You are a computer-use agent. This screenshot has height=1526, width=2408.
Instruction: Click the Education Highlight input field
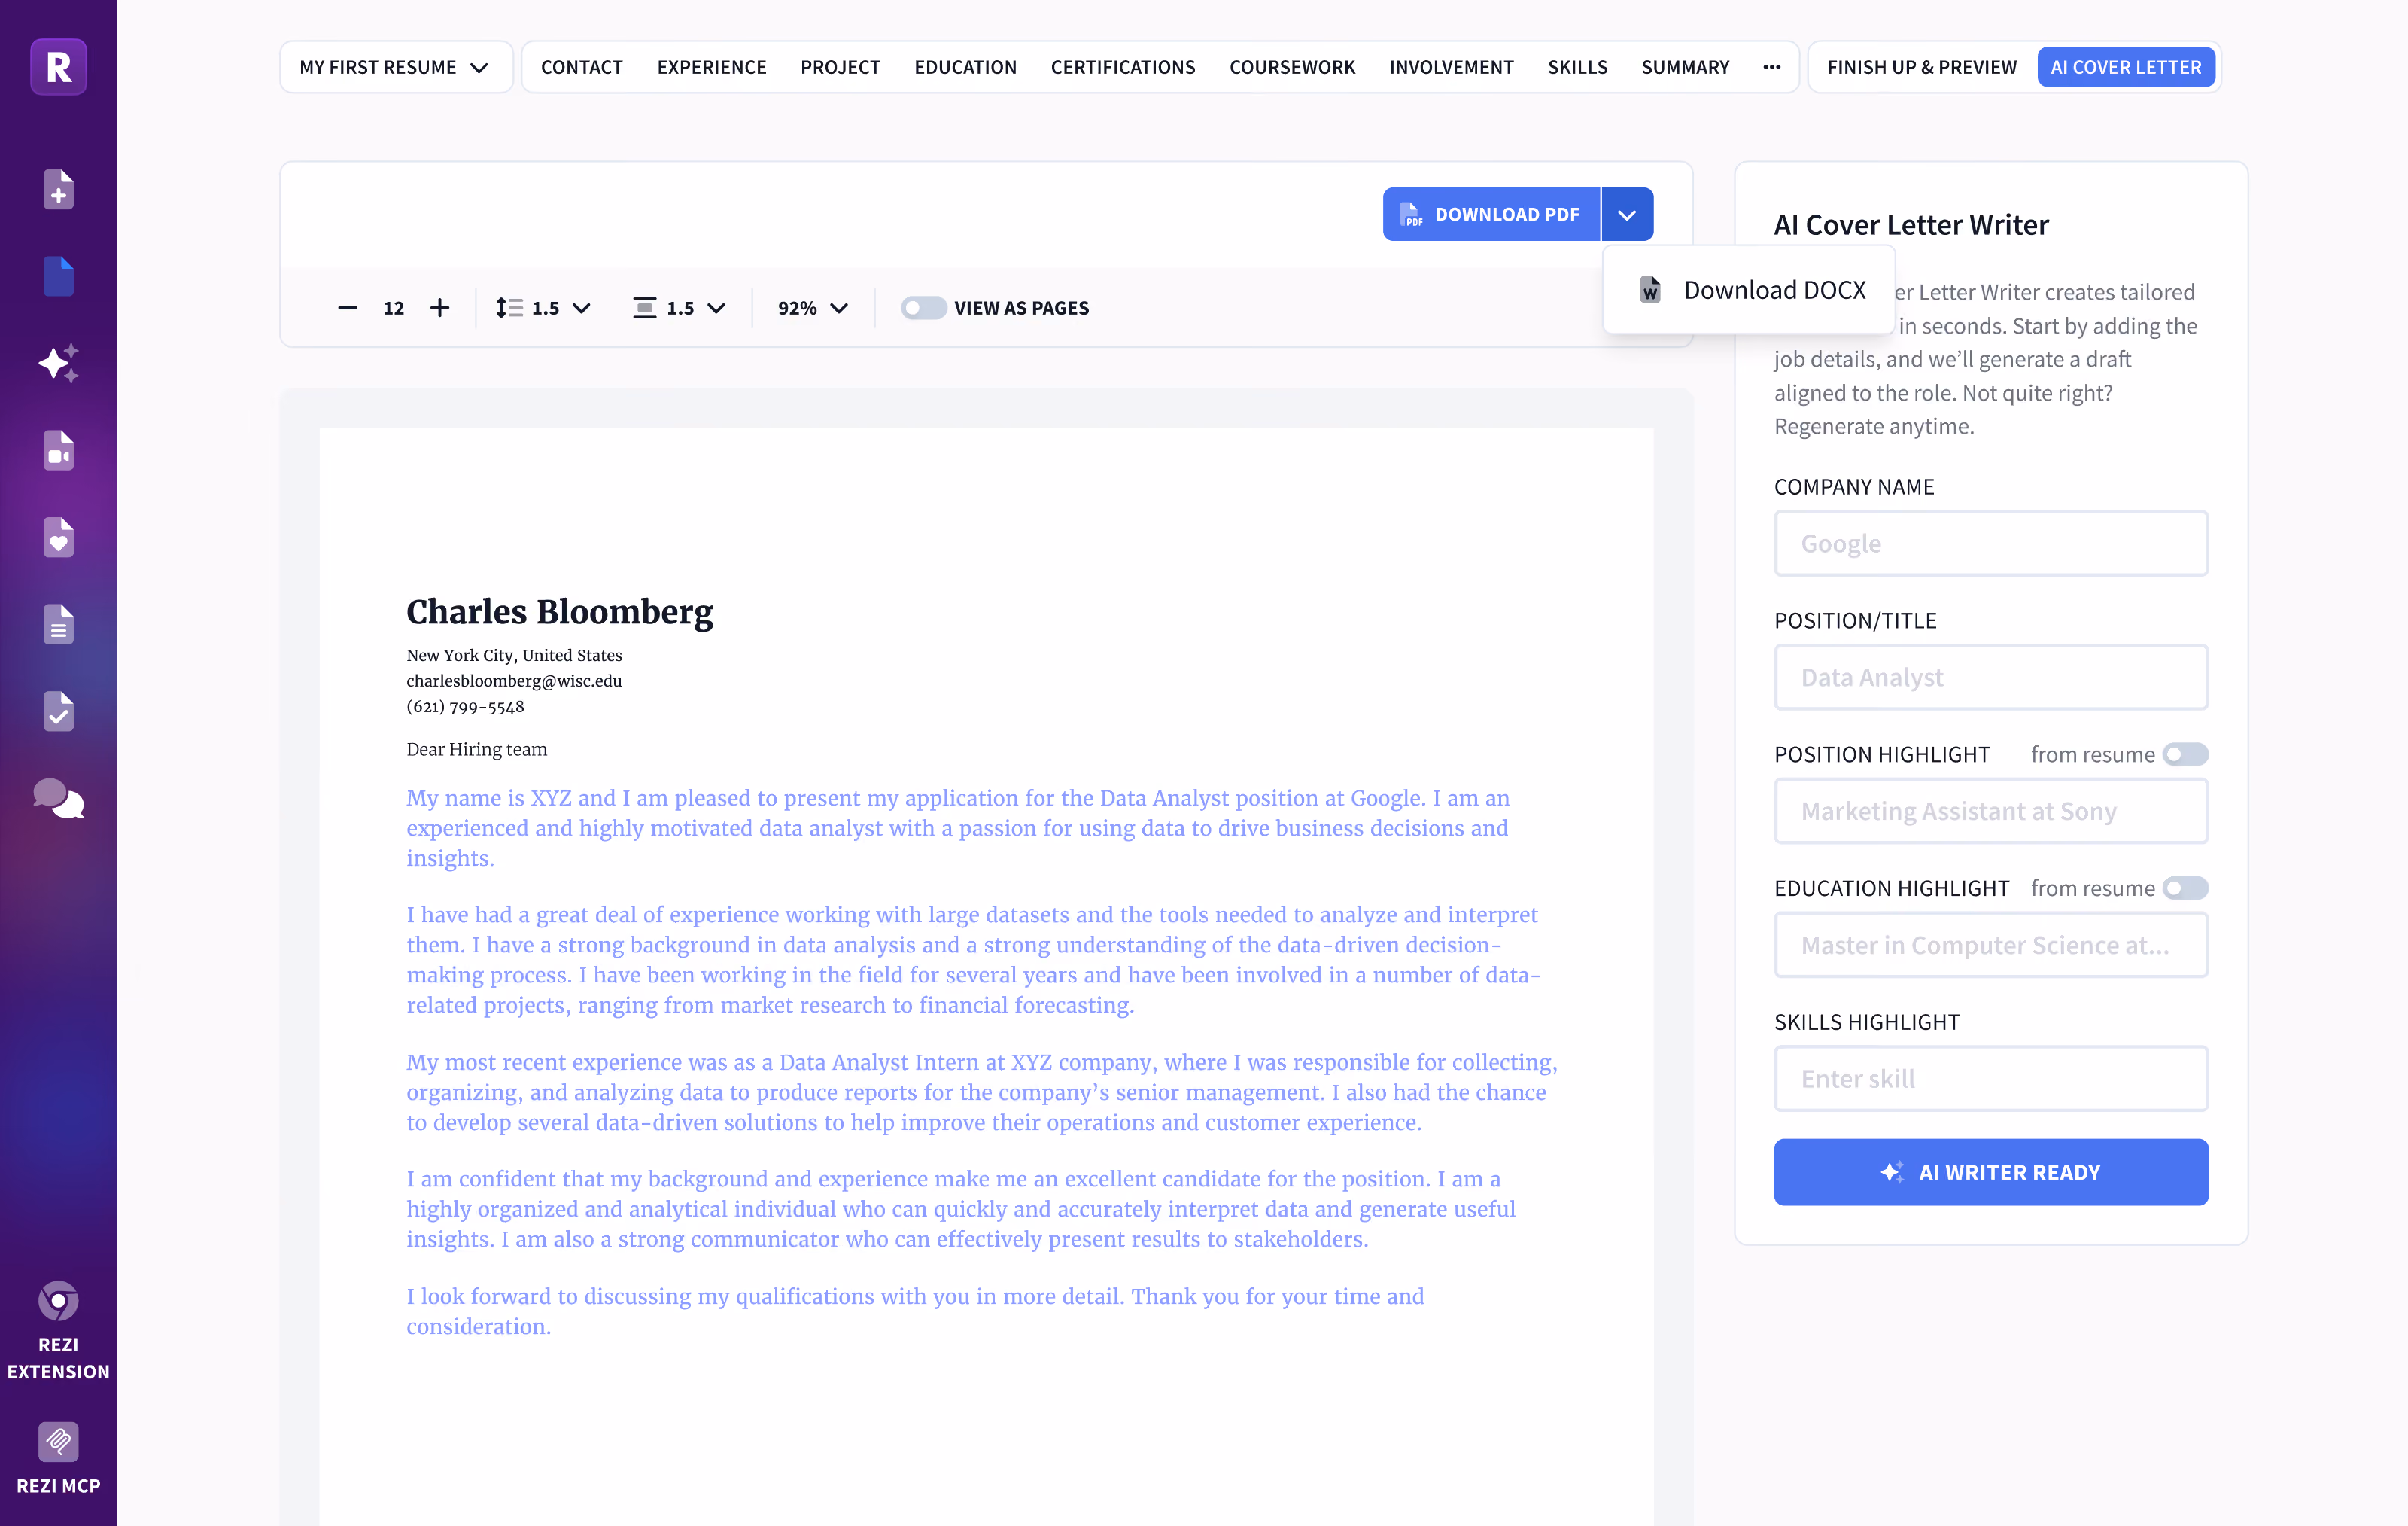1990,945
